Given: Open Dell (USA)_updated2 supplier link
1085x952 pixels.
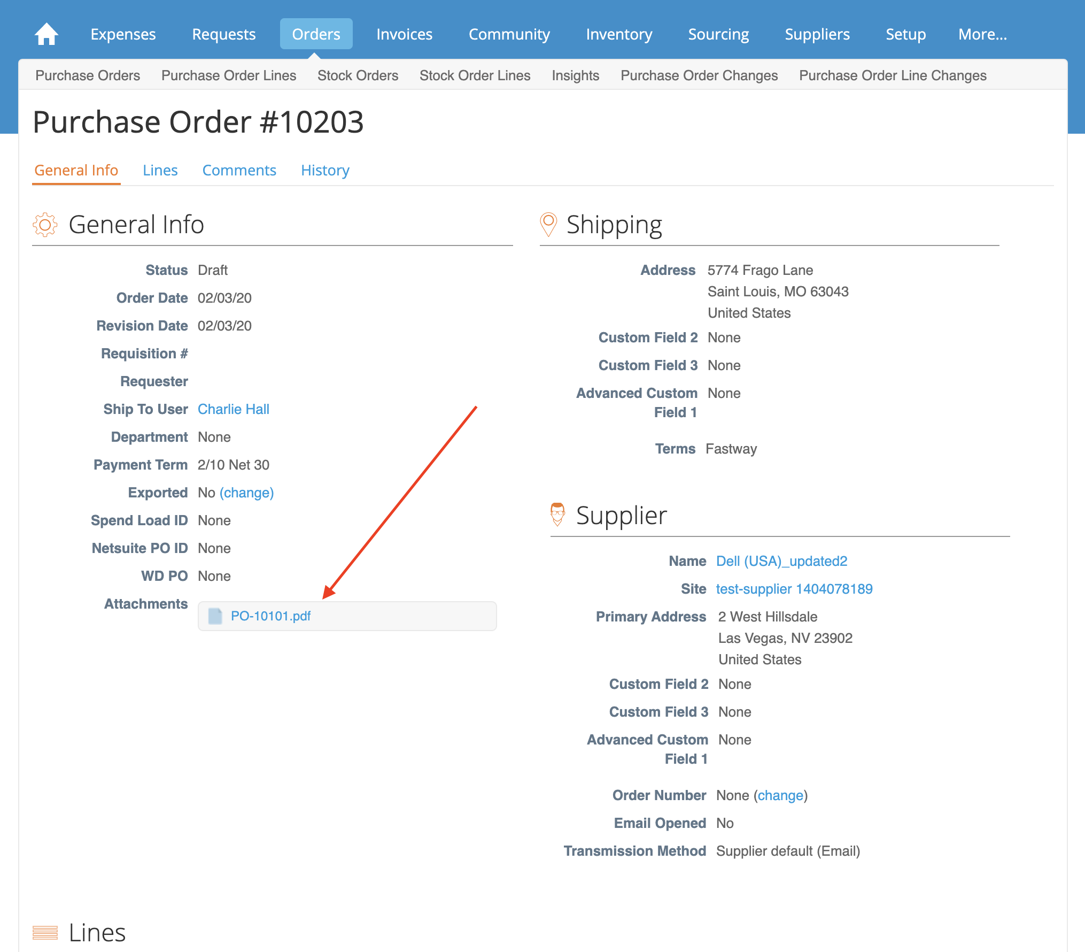Looking at the screenshot, I should tap(781, 561).
